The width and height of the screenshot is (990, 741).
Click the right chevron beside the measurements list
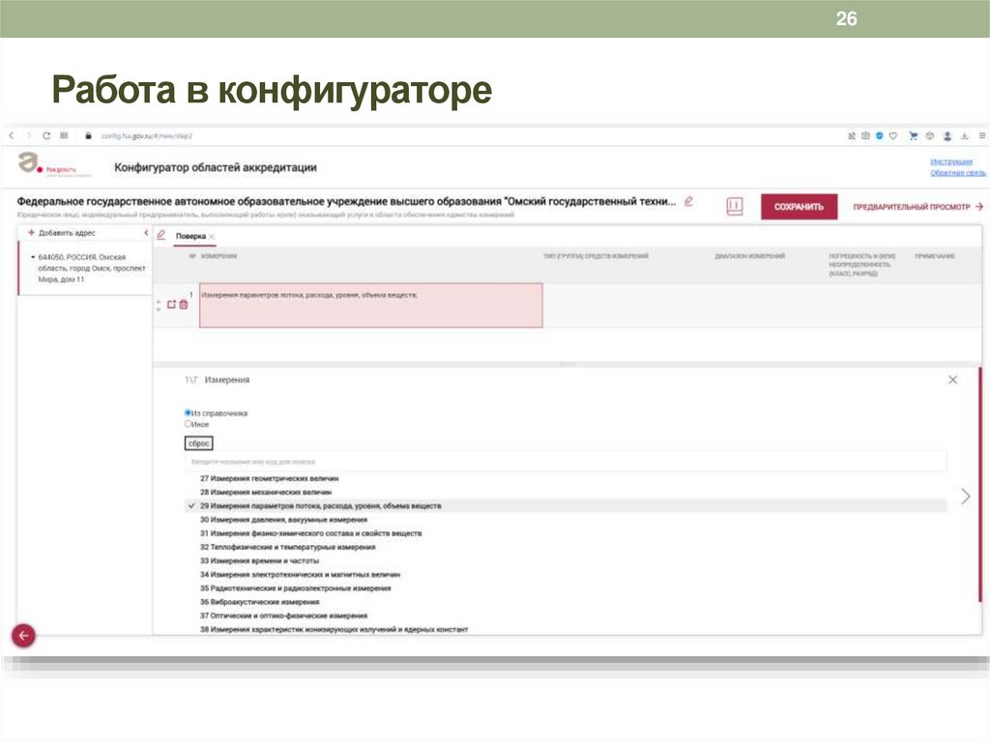coord(965,497)
